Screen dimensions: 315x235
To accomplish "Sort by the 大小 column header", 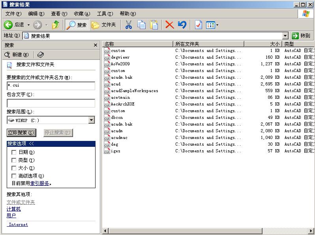I will click(x=263, y=44).
